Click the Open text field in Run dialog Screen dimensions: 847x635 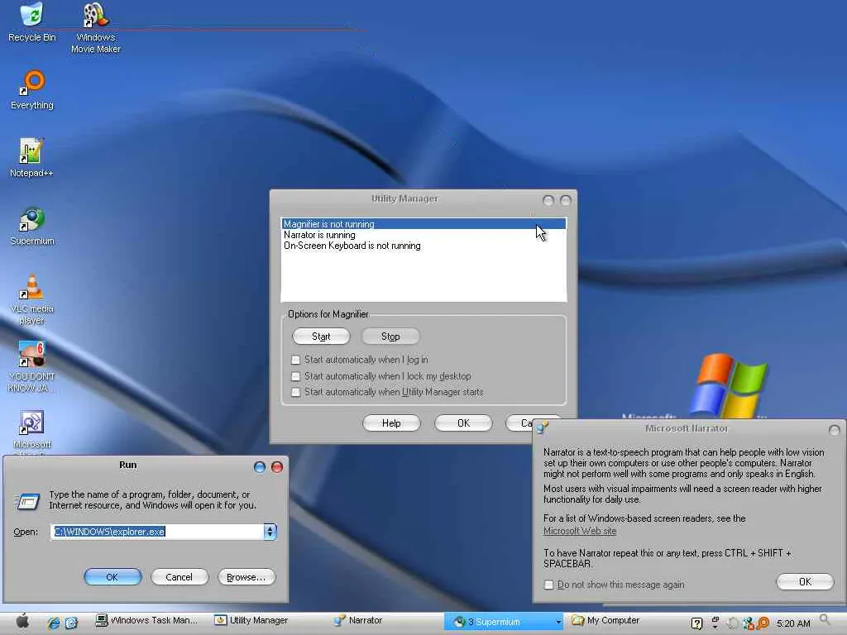pos(157,532)
